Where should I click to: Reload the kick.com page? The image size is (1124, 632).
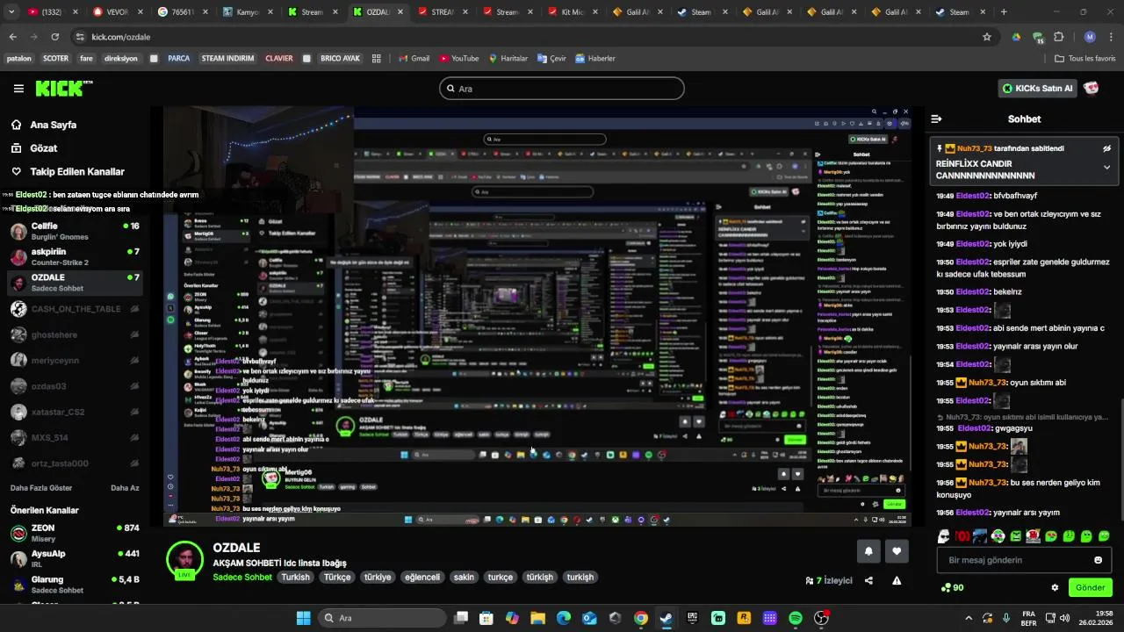tap(54, 37)
